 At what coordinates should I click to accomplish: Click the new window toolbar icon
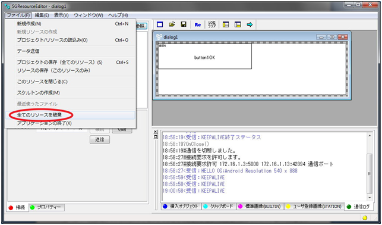(160, 24)
